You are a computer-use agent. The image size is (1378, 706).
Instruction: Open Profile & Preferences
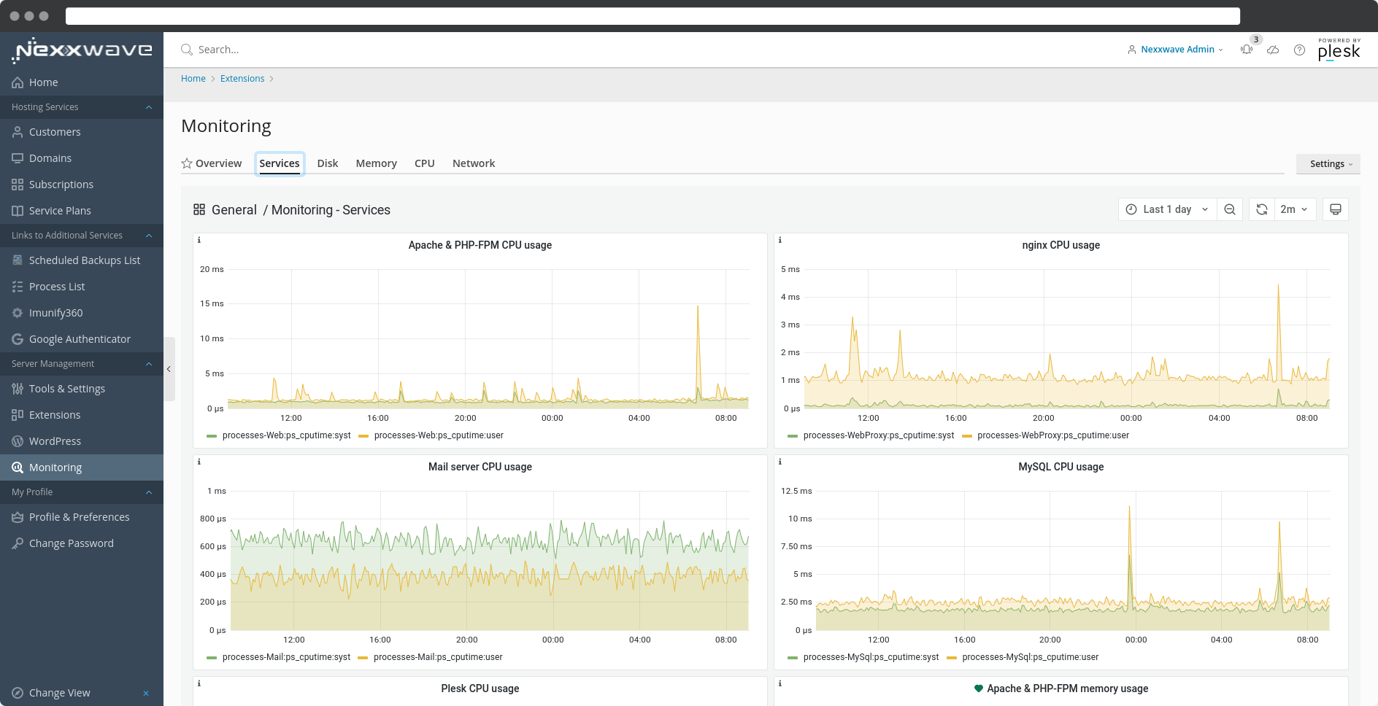pos(82,517)
